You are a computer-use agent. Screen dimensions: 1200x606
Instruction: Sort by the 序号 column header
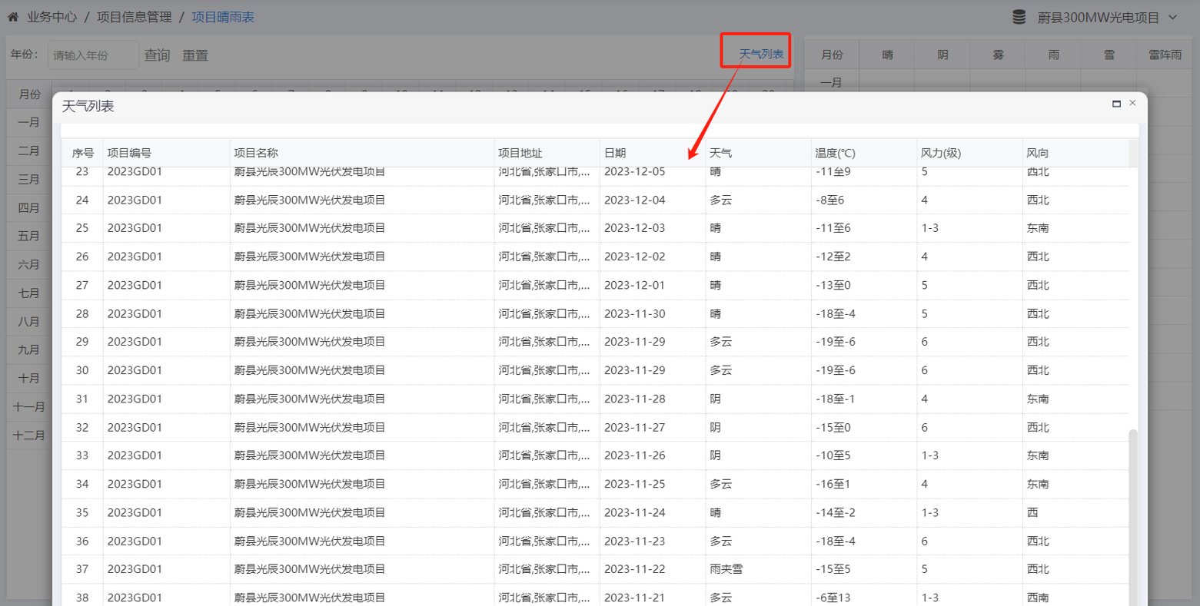point(83,153)
